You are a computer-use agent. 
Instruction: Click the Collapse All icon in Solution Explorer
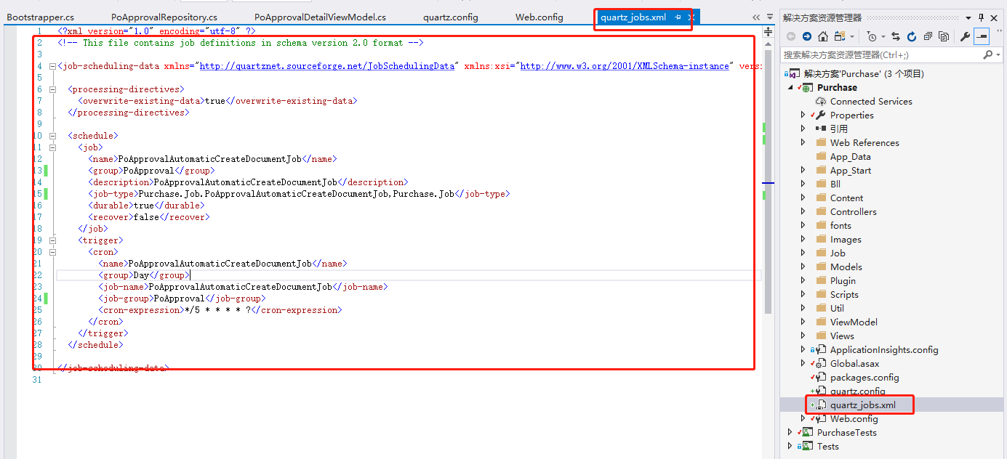pos(929,37)
